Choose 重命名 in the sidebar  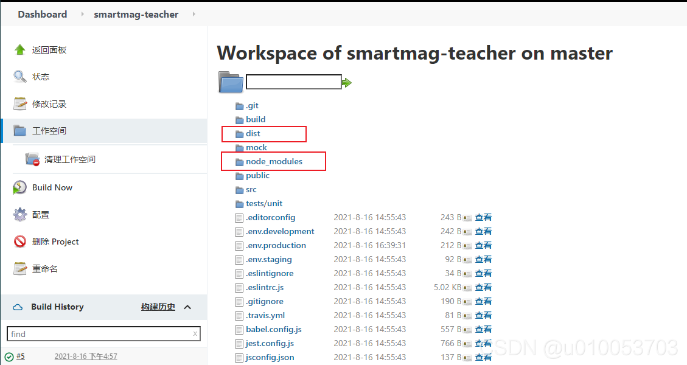point(44,269)
